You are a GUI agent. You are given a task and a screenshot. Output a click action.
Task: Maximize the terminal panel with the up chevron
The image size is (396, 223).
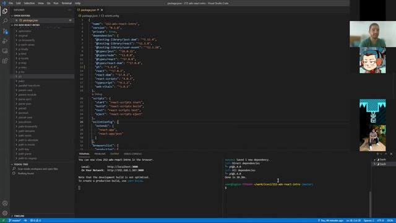386,154
